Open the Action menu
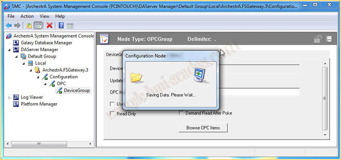341x160 pixels. pyautogui.click(x=27, y=16)
